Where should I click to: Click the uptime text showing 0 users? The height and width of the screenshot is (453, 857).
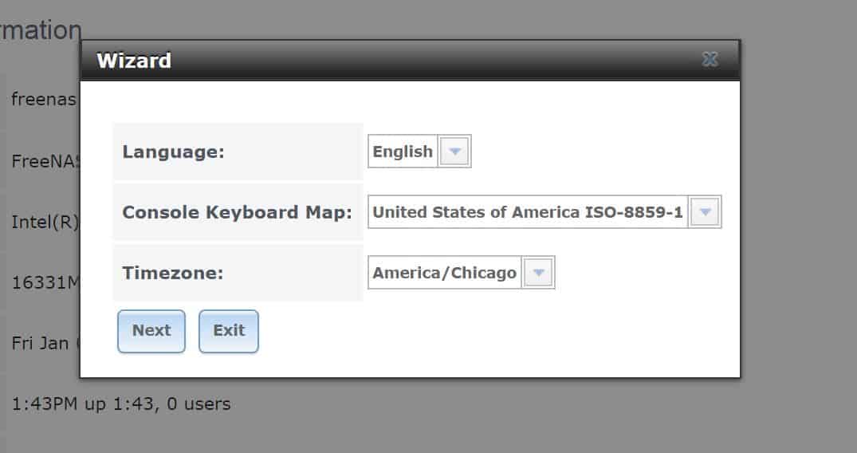[121, 404]
